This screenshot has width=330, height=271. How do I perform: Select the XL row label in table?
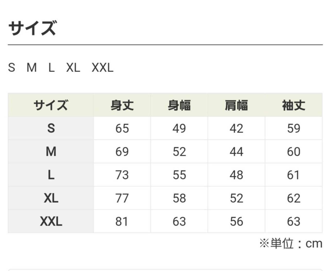(51, 198)
